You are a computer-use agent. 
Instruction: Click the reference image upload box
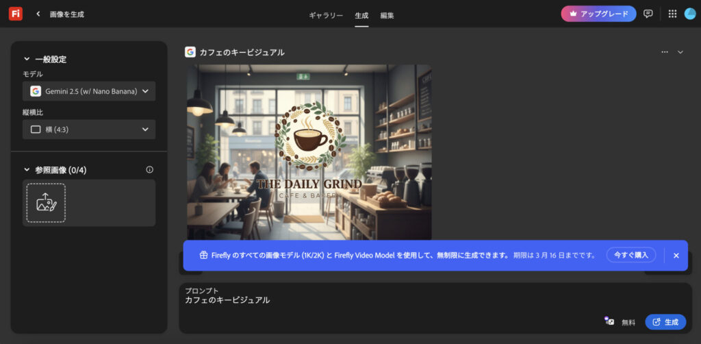(x=46, y=202)
